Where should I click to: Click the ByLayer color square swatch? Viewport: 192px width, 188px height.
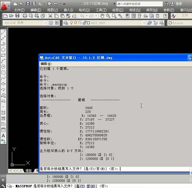coord(170,23)
